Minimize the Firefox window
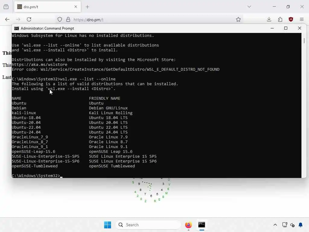The height and width of the screenshot is (232, 309). tap(274, 7)
